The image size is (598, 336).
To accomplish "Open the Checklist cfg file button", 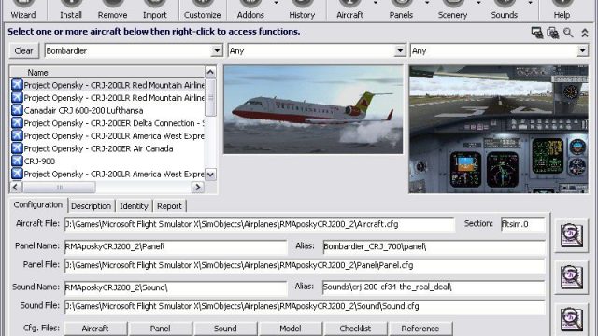I will pyautogui.click(x=355, y=329).
